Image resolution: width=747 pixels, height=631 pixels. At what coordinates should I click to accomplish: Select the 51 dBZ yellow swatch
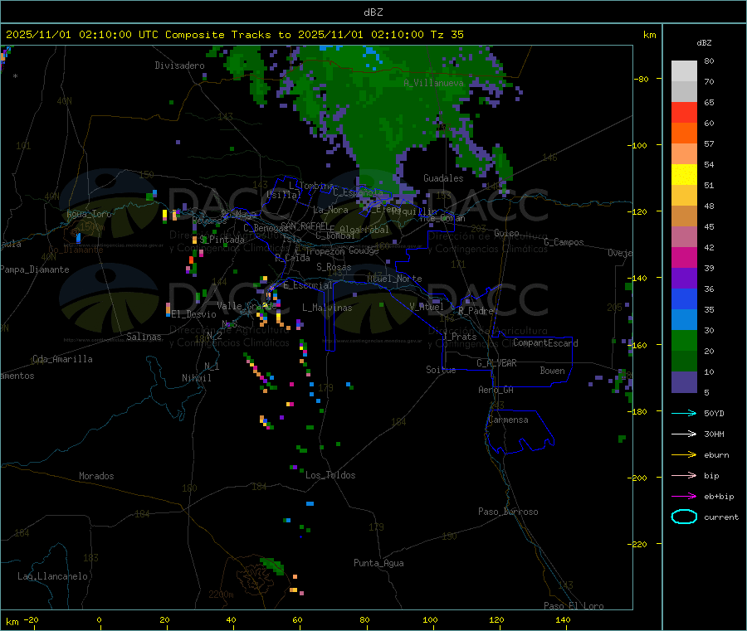684,175
